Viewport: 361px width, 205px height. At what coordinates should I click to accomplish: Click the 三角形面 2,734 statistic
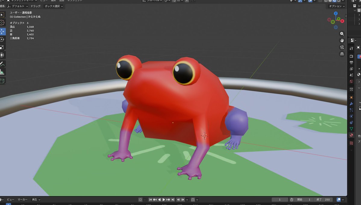pyautogui.click(x=22, y=38)
